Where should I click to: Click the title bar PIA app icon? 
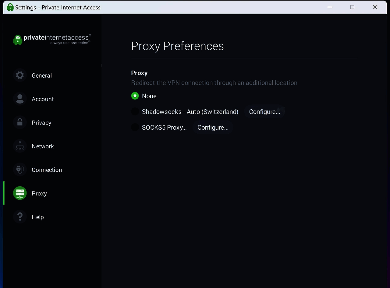point(10,7)
